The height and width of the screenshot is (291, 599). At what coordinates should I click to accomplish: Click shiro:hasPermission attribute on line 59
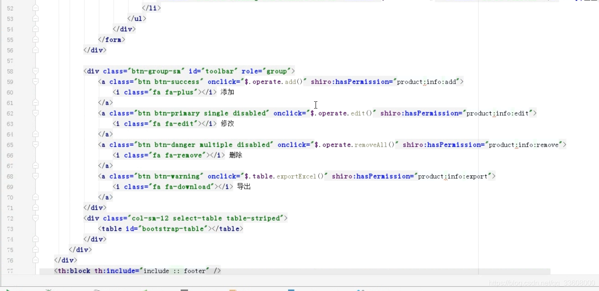[x=352, y=81]
